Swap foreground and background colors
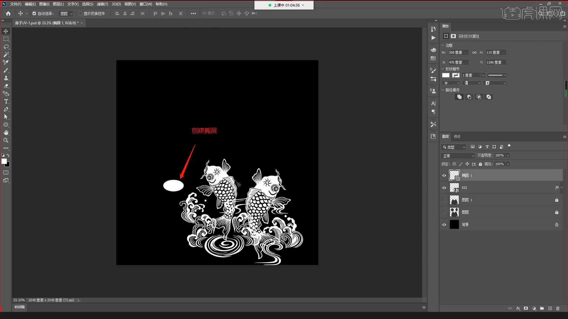568x319 pixels. (x=8, y=155)
